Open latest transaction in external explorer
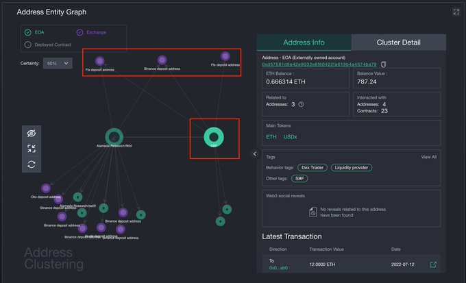 [433, 264]
